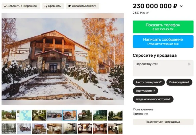Open the first gallery thumbnail of the house
Viewport: 196px width, 135px height.
9,115
